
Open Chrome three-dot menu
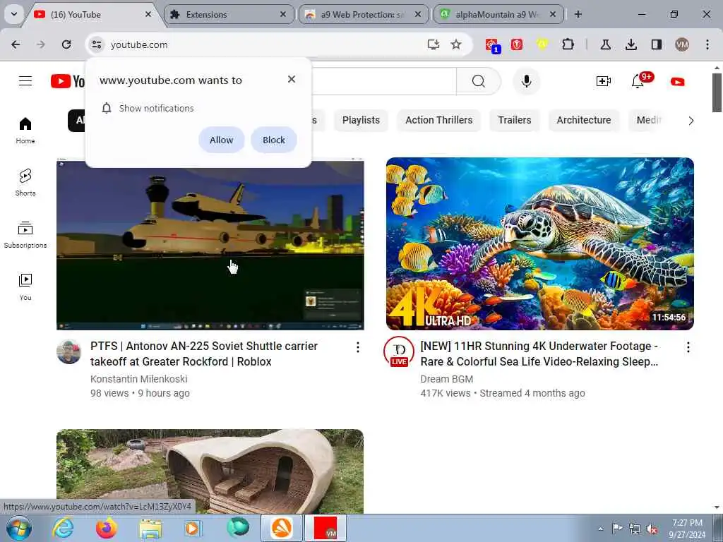tap(707, 44)
